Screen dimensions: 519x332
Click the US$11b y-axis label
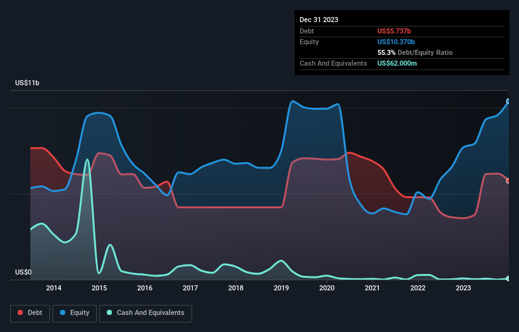[27, 83]
